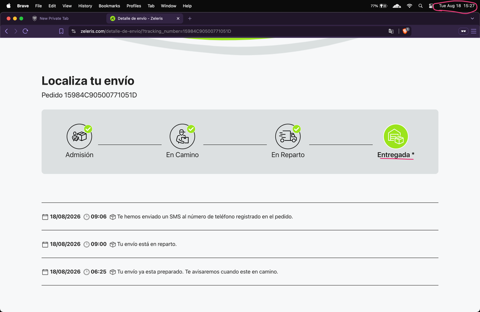Click the 06:25 time value
This screenshot has width=480, height=312.
(98, 272)
